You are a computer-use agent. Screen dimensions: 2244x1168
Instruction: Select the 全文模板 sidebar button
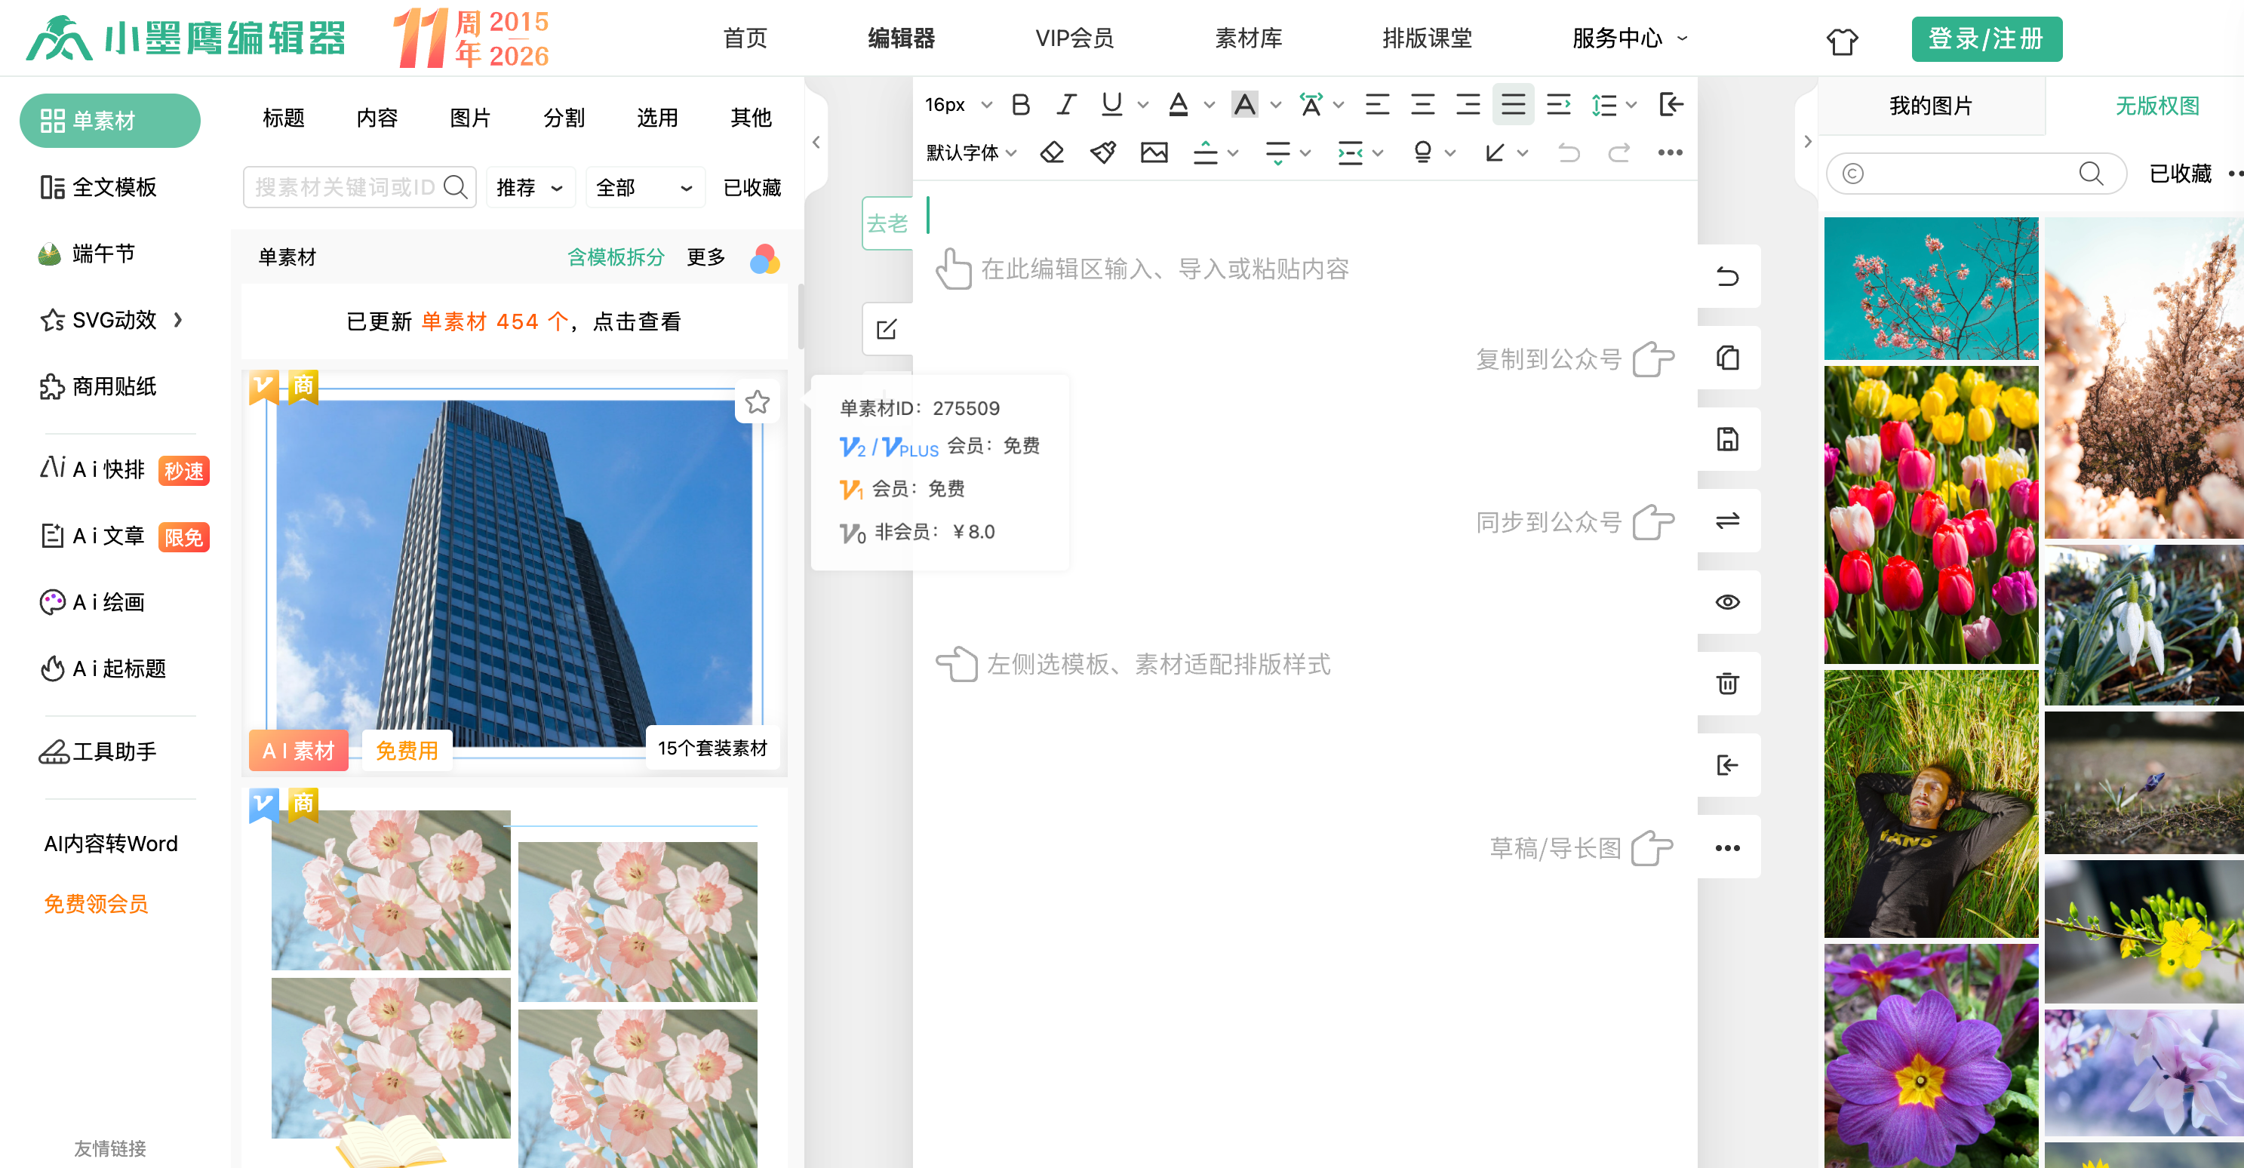click(x=98, y=187)
